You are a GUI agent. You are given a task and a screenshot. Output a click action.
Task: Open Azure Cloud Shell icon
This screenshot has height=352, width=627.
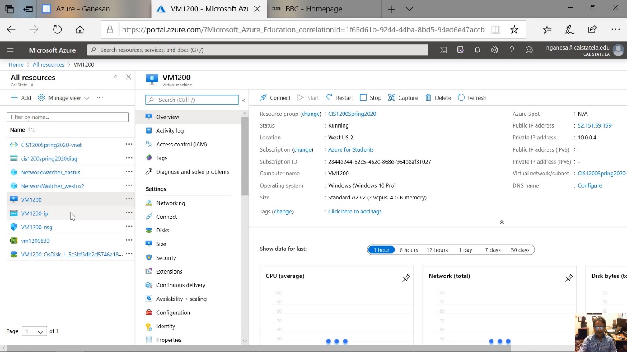pos(443,50)
